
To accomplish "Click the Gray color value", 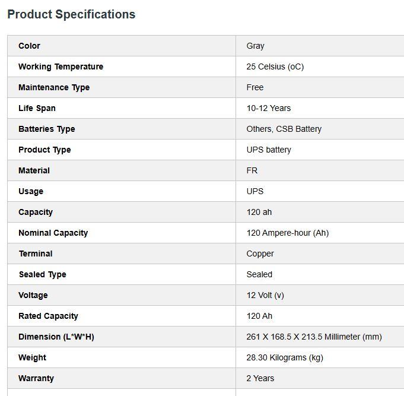I will pyautogui.click(x=255, y=46).
